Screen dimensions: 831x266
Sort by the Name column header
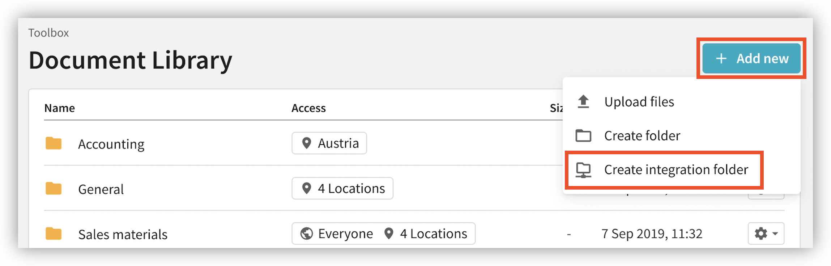60,108
